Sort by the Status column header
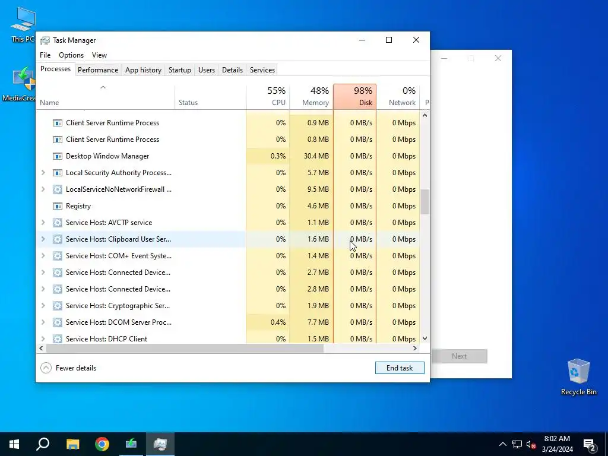 click(x=210, y=97)
